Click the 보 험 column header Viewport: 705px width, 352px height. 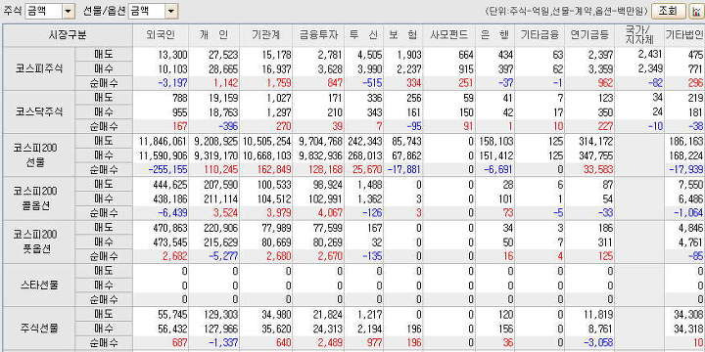click(402, 35)
